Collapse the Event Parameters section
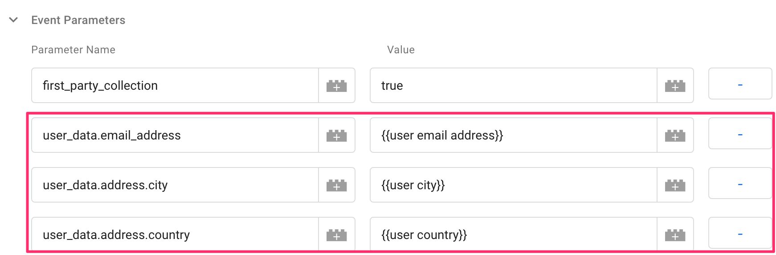 coord(14,20)
